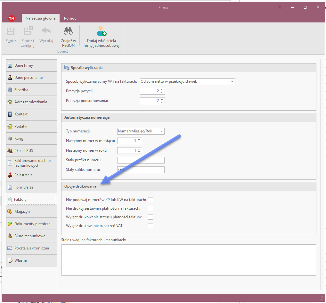
Task: Select Poczta elektroniczna in the sidebar
Action: [x=31, y=248]
